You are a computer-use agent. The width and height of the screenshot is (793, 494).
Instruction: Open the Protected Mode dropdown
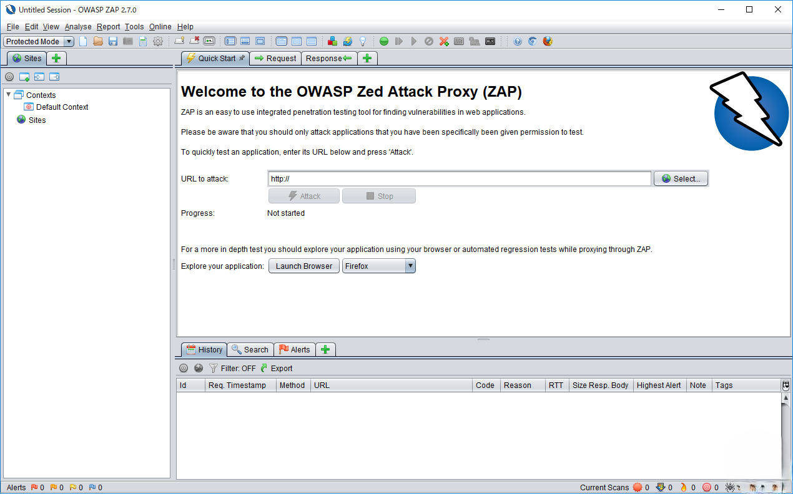[x=69, y=41]
